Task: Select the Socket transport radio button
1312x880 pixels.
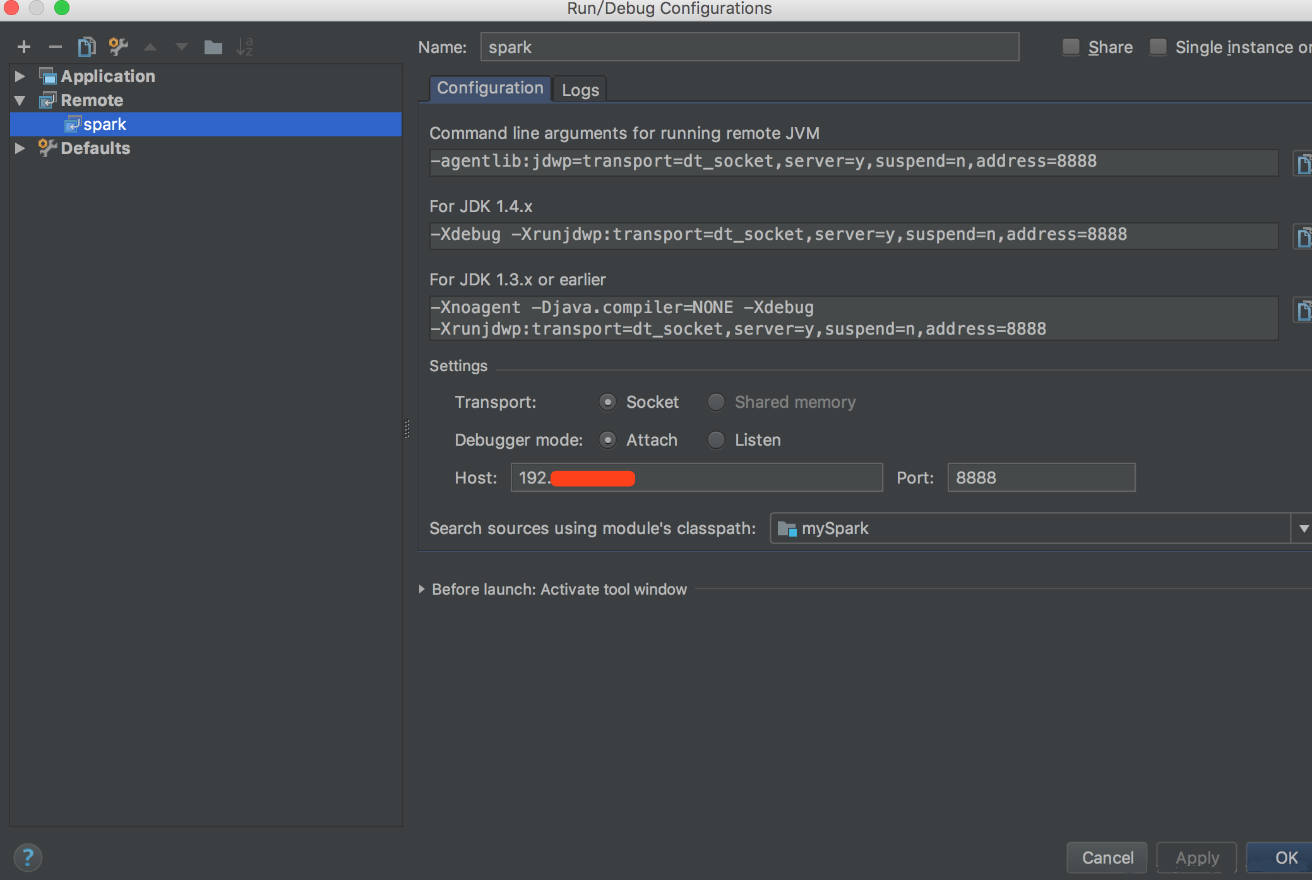Action: click(607, 403)
